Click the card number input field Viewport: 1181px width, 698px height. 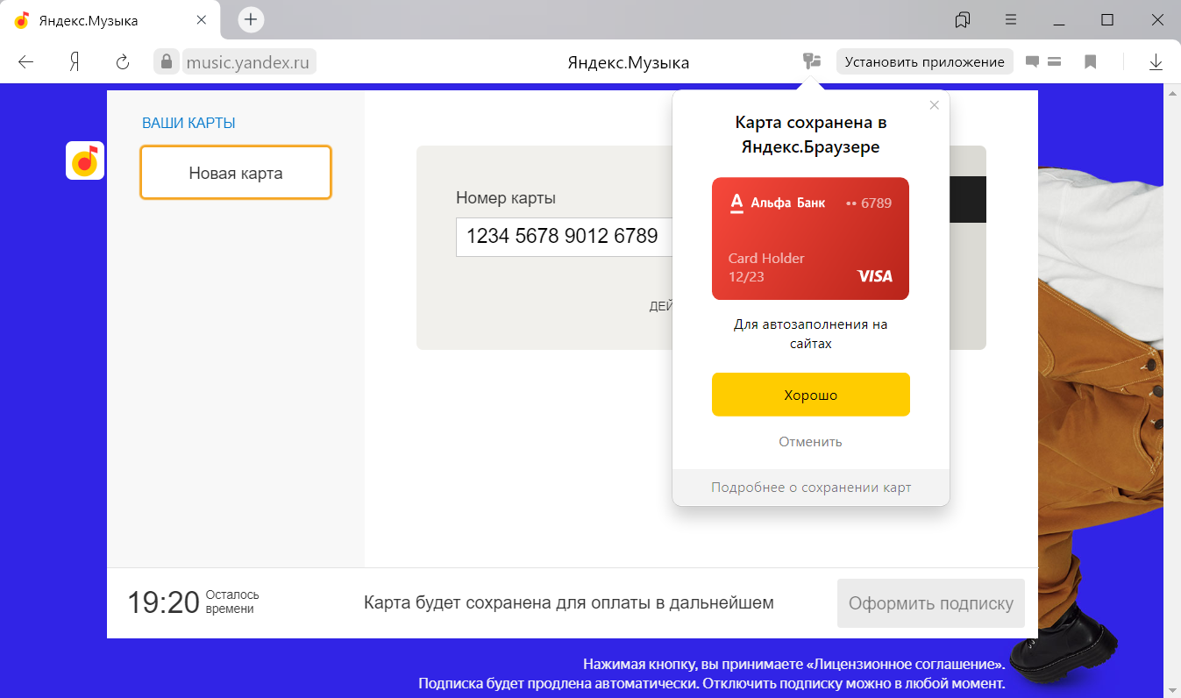[563, 237]
